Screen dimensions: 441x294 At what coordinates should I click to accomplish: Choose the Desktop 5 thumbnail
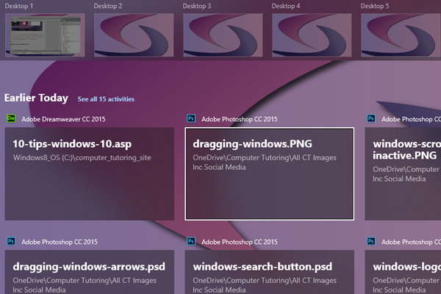coord(401,35)
